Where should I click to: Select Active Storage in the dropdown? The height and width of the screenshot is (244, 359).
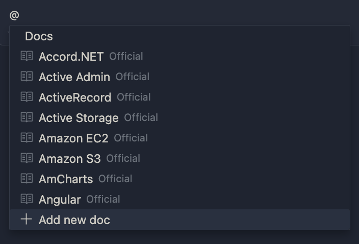pos(179,117)
